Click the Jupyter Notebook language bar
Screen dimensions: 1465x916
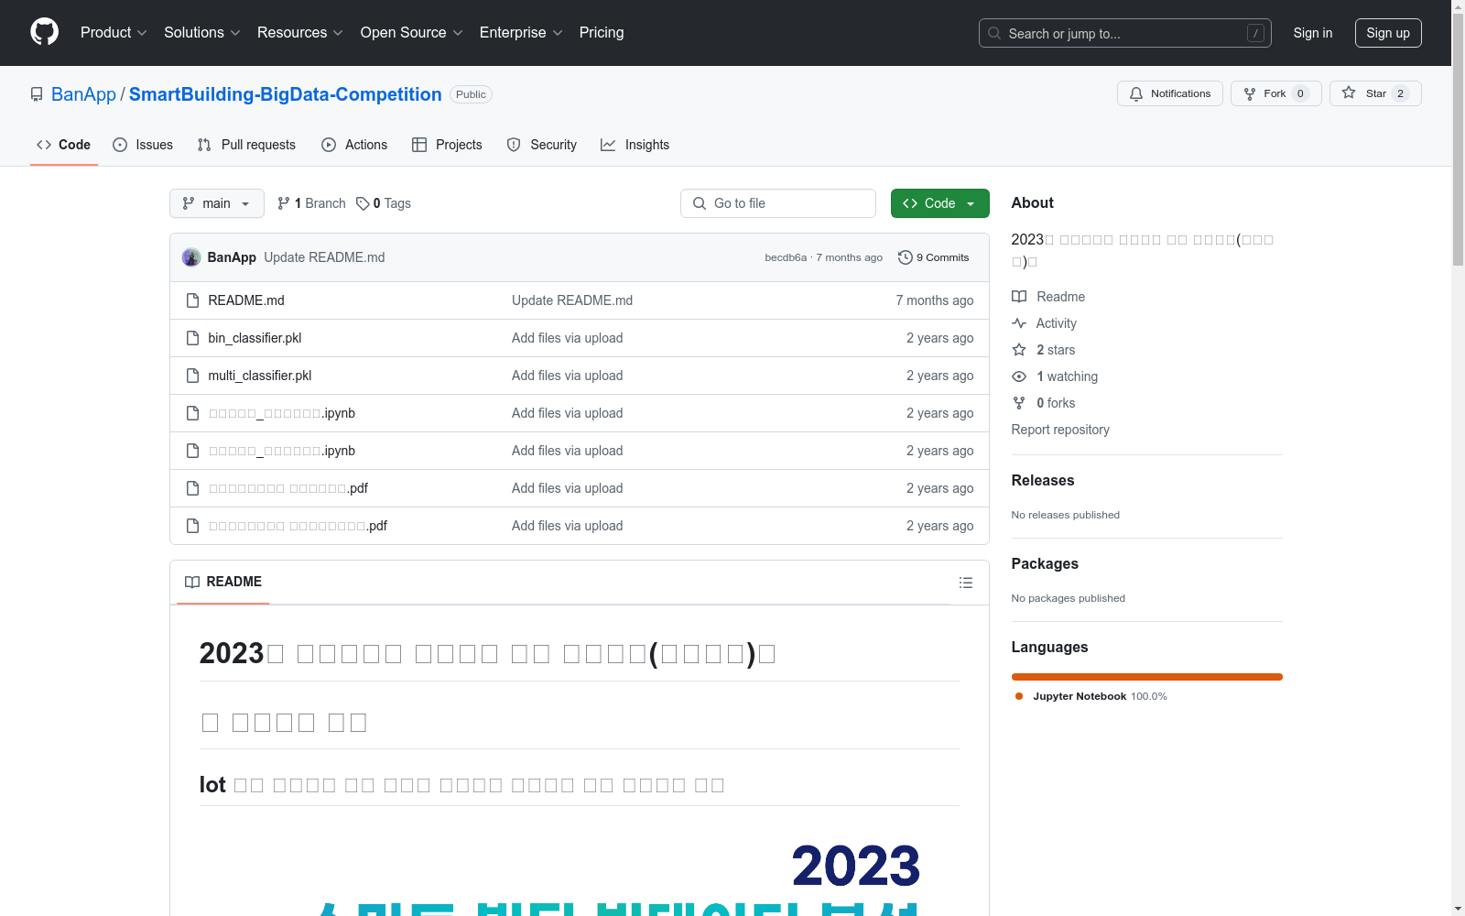(1147, 677)
